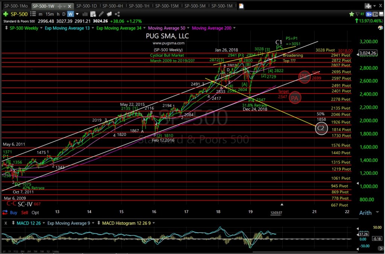
Task: Select the minute 'm' timeframe
Action: pos(41,14)
